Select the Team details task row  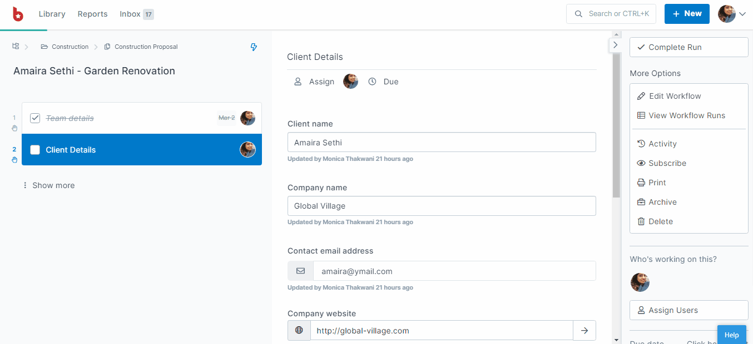tap(142, 118)
